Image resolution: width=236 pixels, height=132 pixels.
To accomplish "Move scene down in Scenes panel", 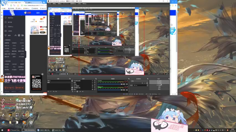I will 56,92.
